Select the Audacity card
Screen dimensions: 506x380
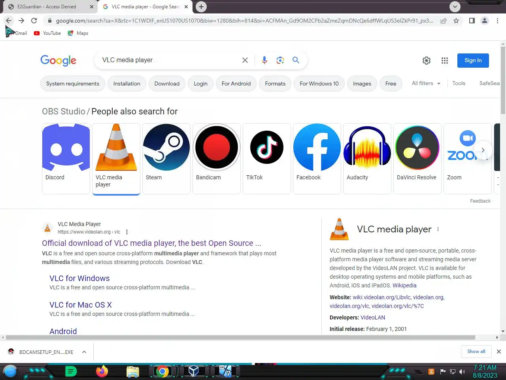pyautogui.click(x=367, y=158)
